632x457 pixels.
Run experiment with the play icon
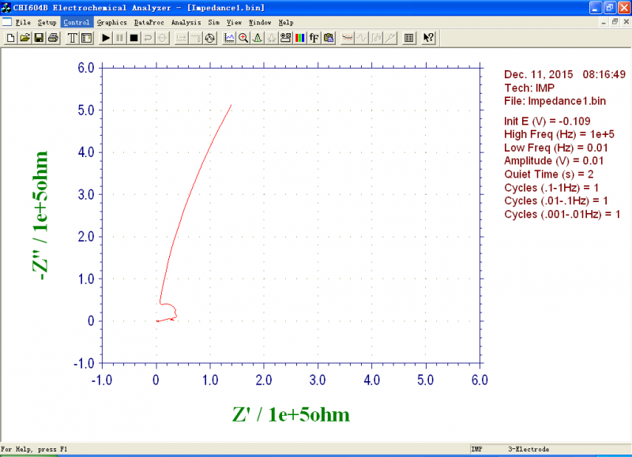(x=106, y=38)
